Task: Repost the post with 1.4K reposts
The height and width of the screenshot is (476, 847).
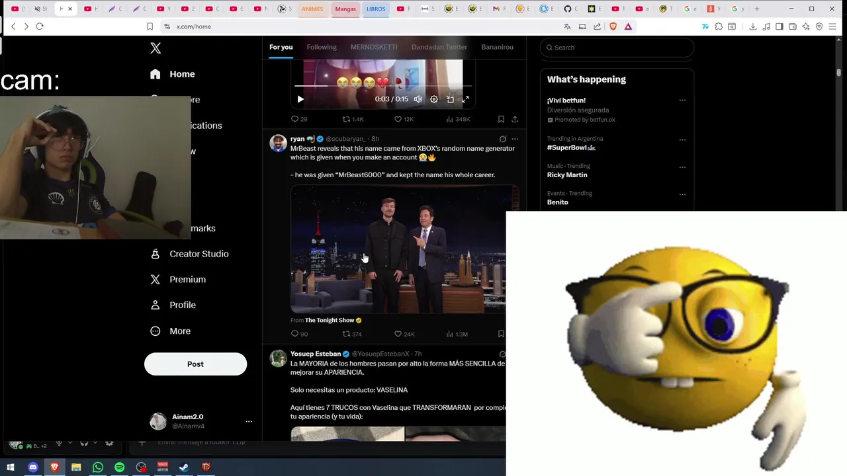Action: [353, 119]
